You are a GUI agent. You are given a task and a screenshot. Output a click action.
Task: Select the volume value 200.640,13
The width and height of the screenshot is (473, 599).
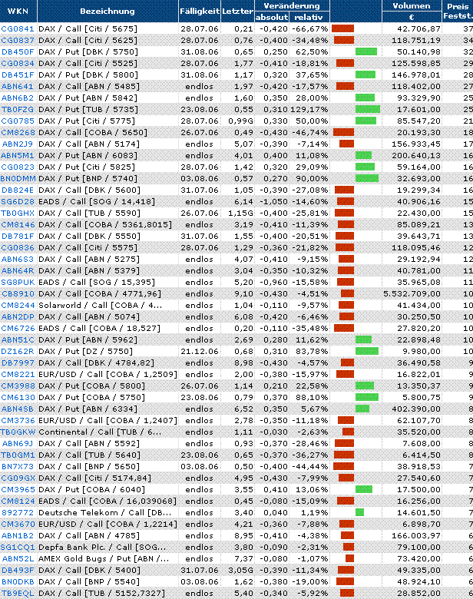[x=416, y=155]
